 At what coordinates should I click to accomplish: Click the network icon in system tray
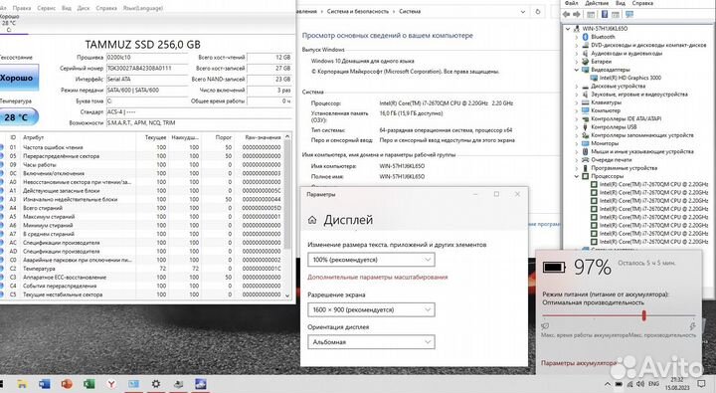click(629, 384)
